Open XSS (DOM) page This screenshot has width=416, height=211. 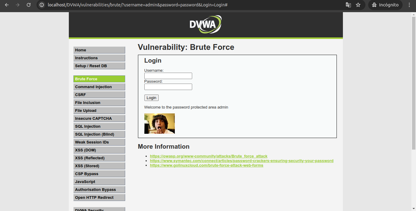(99, 150)
